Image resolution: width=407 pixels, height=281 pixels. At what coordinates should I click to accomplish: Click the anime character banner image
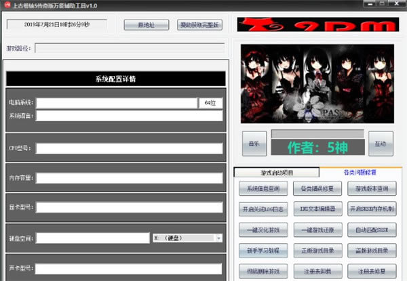tap(317, 84)
